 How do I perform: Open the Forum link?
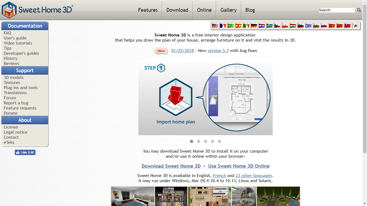10,98
